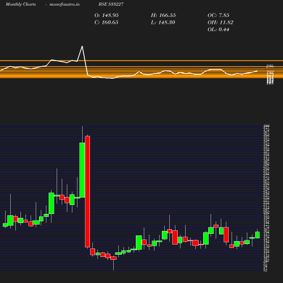The height and width of the screenshot is (283, 283).
Task: Select the close value 'C: 160.65'
Action: pyautogui.click(x=106, y=23)
